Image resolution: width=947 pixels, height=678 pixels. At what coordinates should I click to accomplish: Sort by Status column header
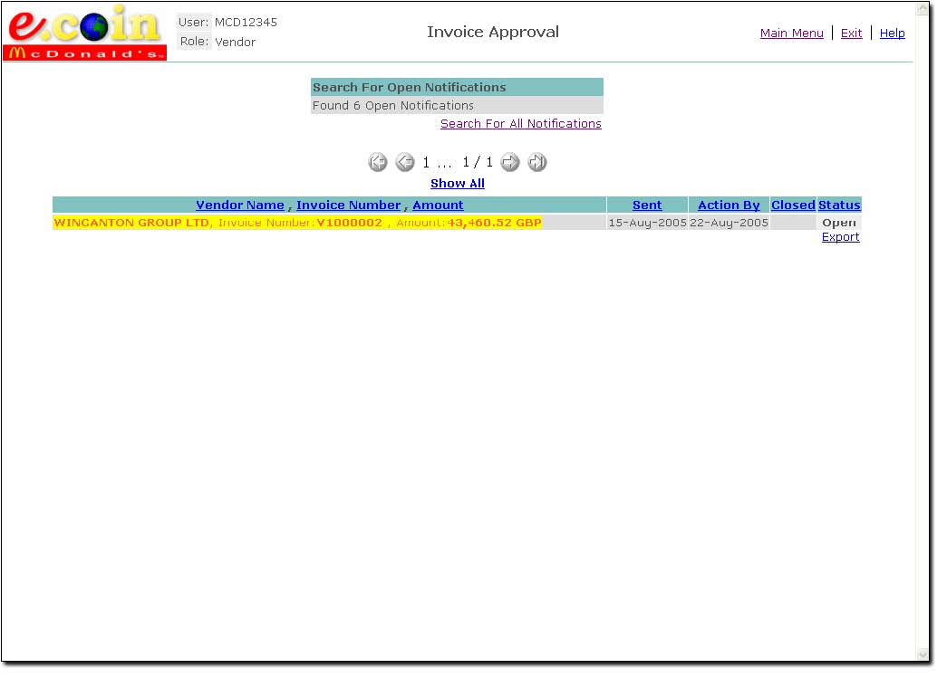839,205
